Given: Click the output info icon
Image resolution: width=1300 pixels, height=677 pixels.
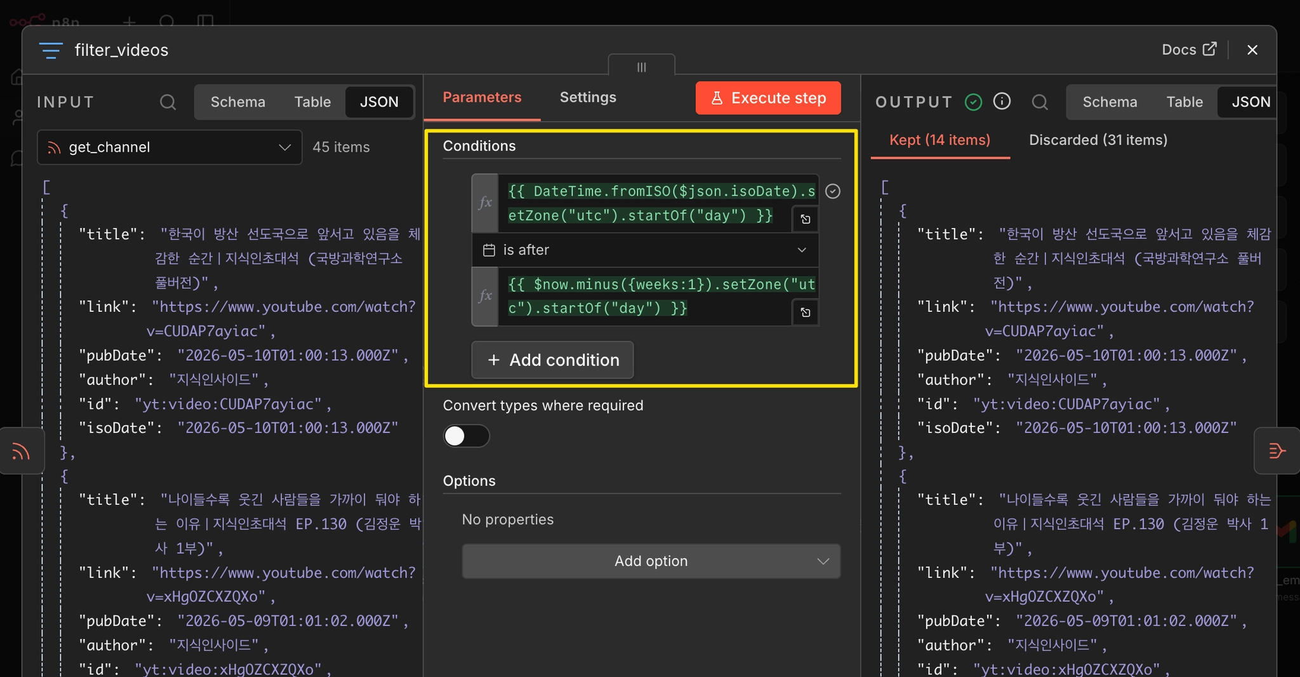Looking at the screenshot, I should point(1002,102).
